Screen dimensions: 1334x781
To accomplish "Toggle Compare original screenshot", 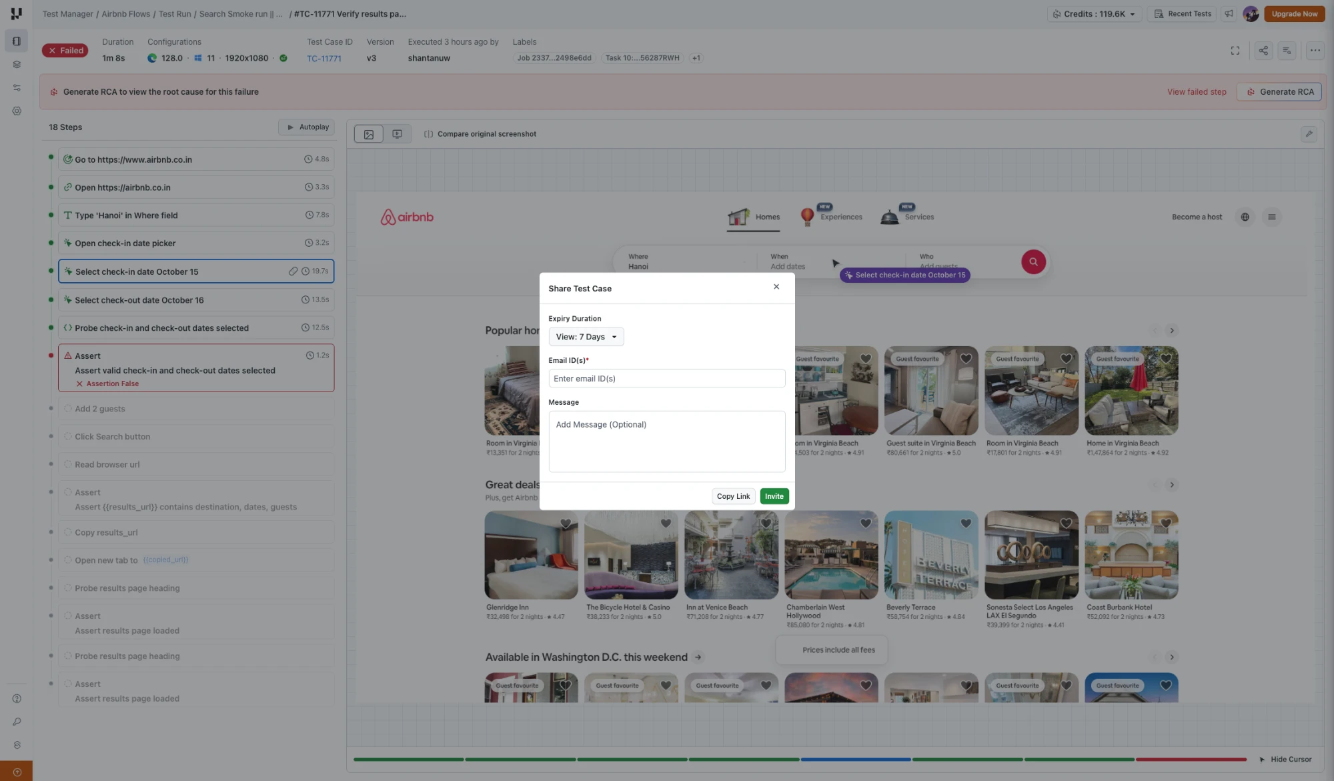I will [480, 134].
